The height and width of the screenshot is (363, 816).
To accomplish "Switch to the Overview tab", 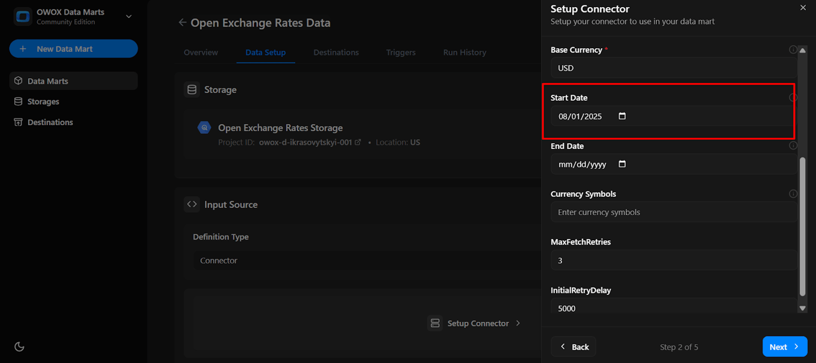I will [x=201, y=52].
